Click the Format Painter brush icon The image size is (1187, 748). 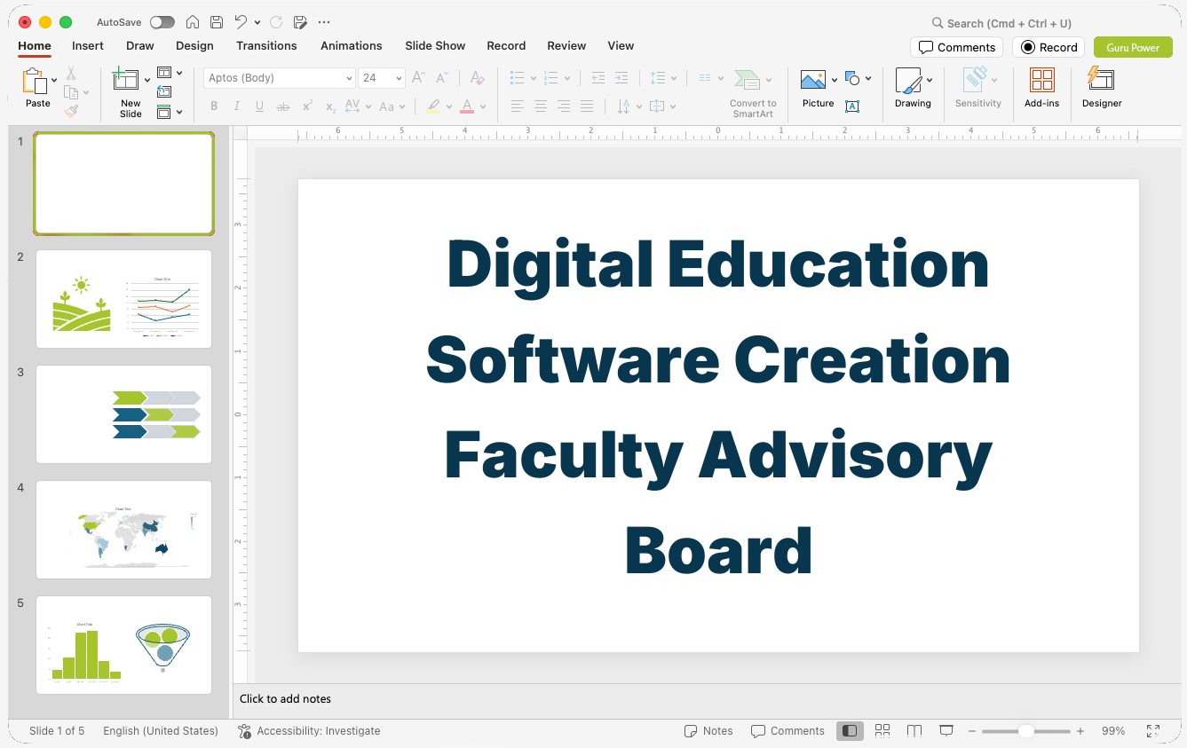(x=71, y=111)
